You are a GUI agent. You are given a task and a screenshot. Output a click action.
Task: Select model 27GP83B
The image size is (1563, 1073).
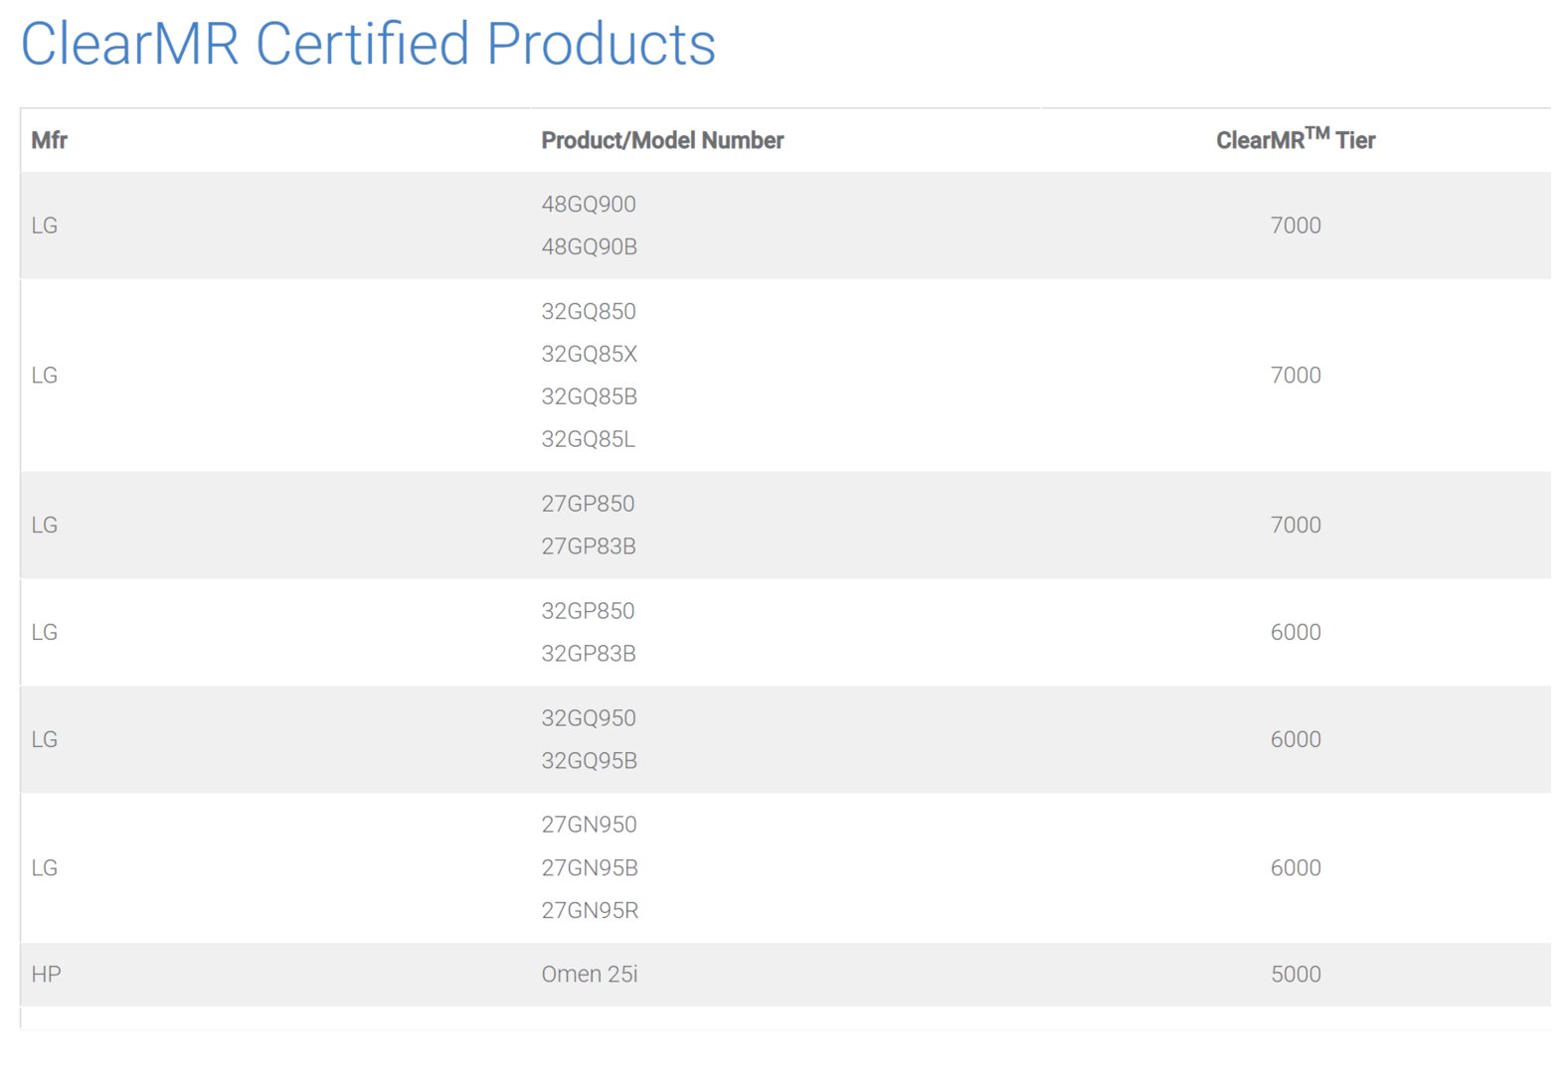coord(589,546)
